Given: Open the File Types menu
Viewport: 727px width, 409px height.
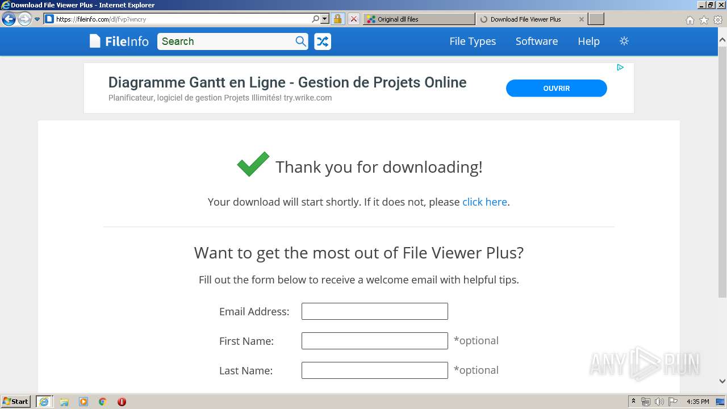Looking at the screenshot, I should click(473, 41).
